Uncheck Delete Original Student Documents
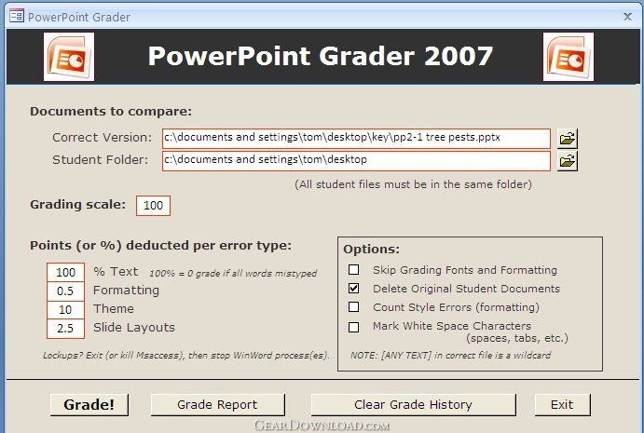Viewport: 644px width, 433px height. coord(353,288)
